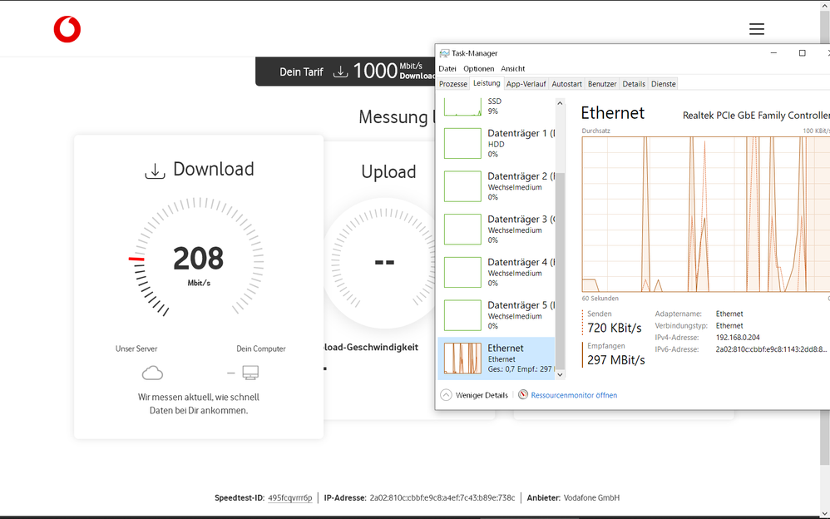Open the hamburger menu on Vodafone page
The height and width of the screenshot is (519, 830).
click(757, 29)
